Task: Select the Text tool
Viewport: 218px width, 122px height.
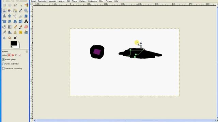Action: (x=26, y=21)
